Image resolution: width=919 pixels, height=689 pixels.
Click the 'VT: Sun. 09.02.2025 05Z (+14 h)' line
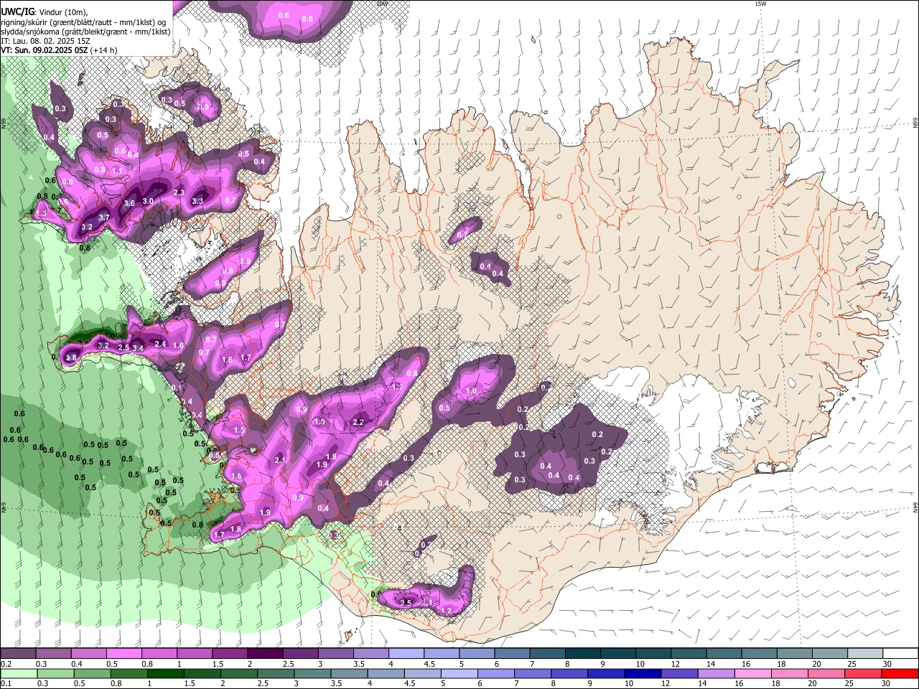[x=59, y=50]
